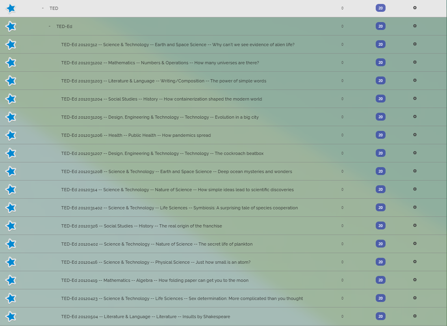Open gear menu for 'how small is an atom'
This screenshot has height=326, width=447.
[x=415, y=261]
